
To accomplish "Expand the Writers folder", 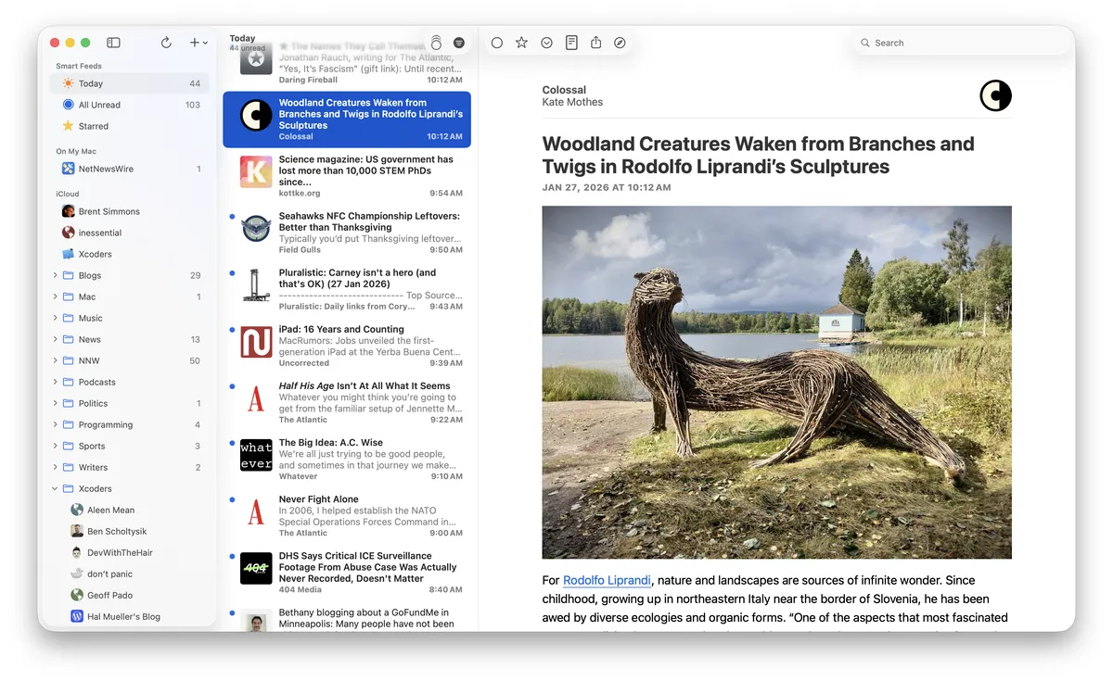I will pos(56,467).
